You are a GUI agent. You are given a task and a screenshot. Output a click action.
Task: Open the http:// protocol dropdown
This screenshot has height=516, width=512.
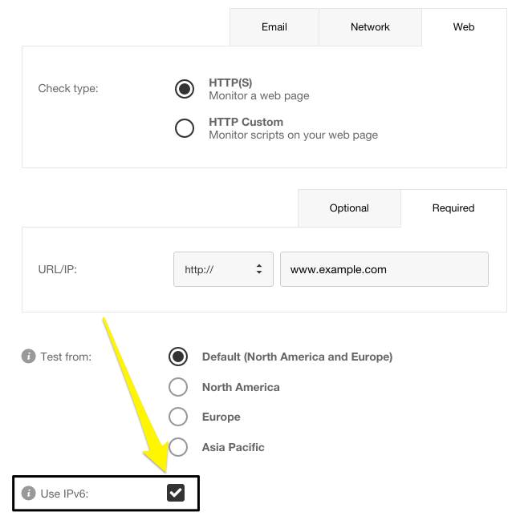click(223, 270)
